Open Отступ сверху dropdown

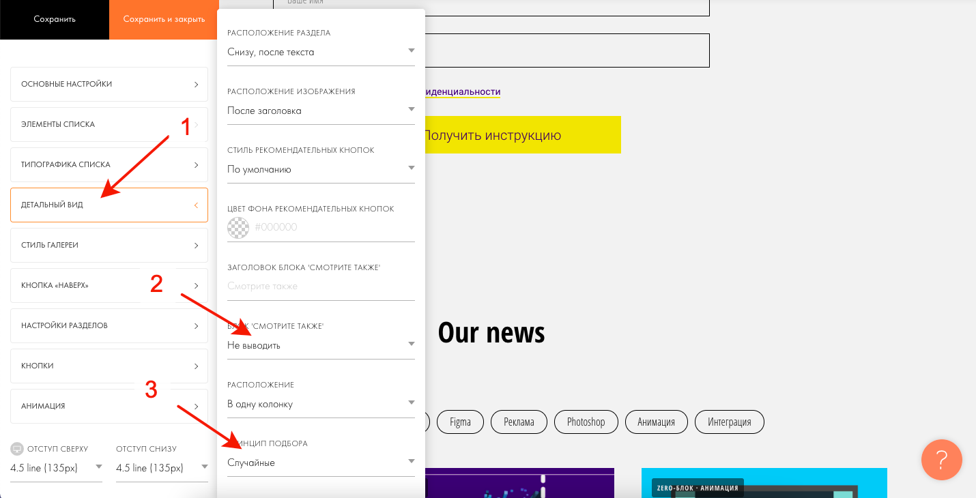(56, 468)
